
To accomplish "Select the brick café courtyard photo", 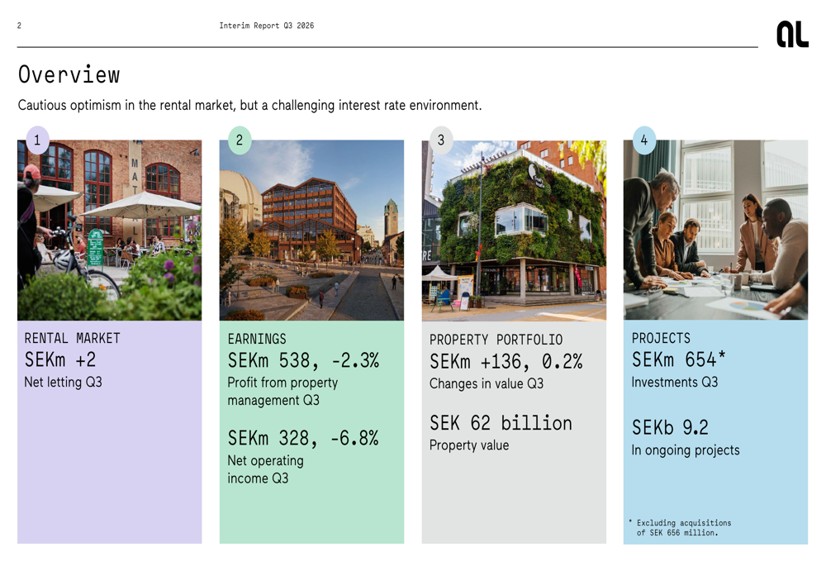I will [110, 231].
